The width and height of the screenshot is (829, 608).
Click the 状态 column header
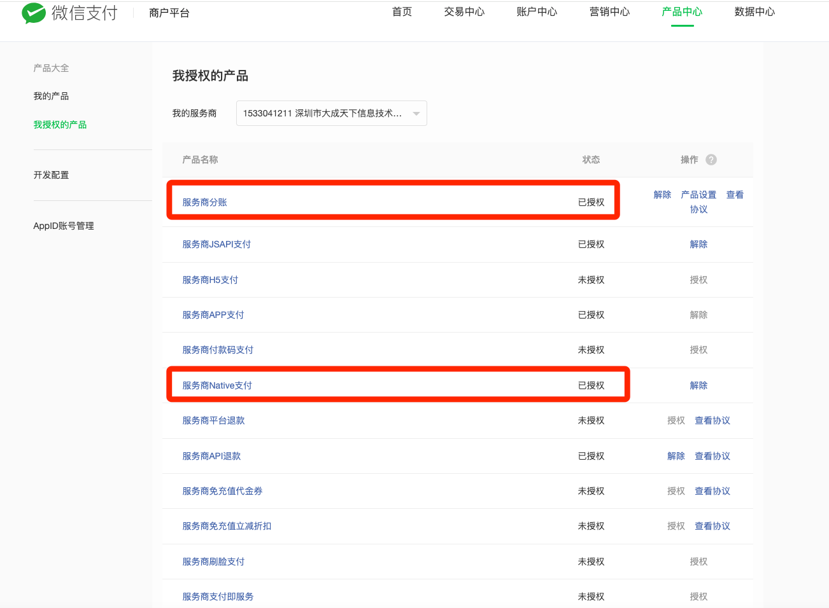(591, 160)
